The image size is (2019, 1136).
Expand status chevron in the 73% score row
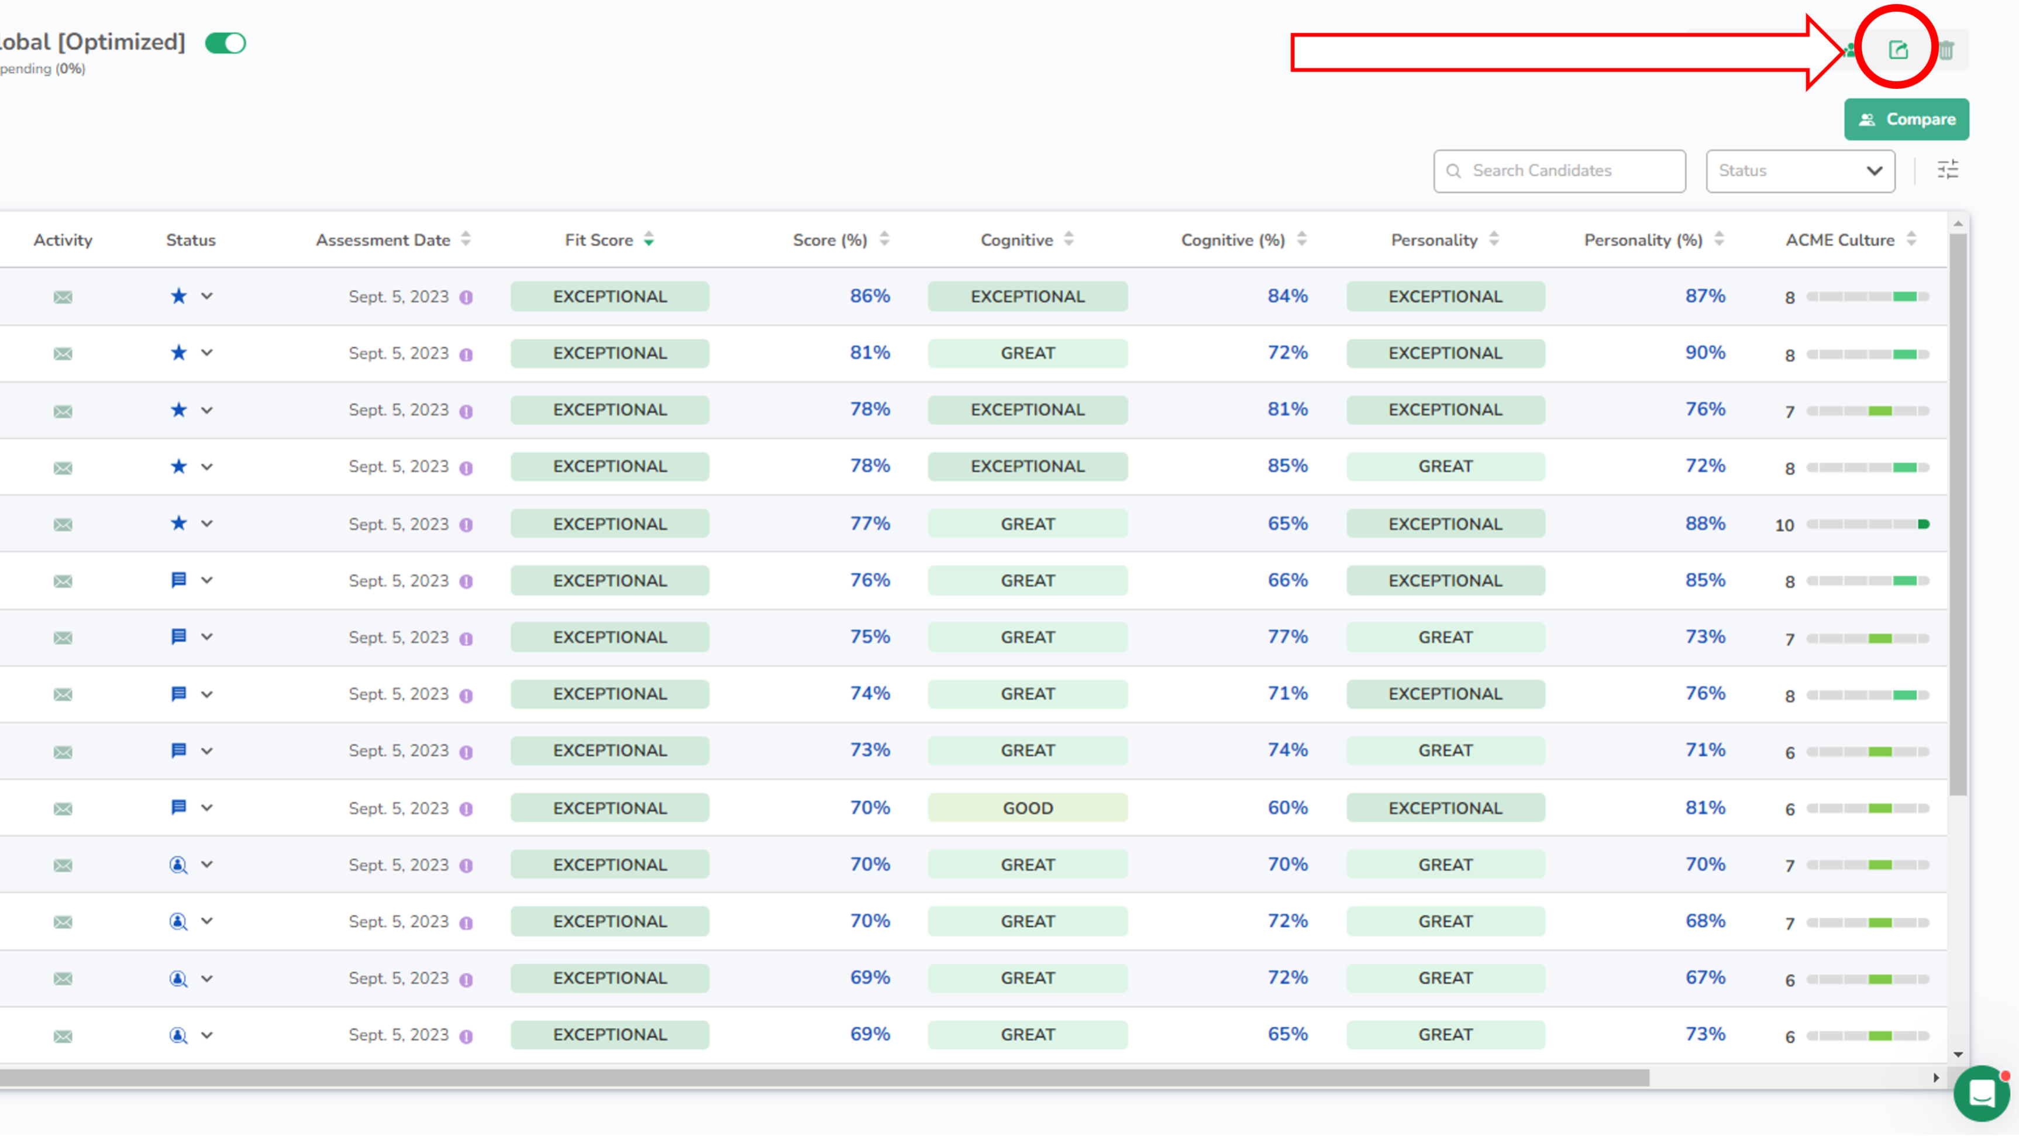(x=207, y=751)
